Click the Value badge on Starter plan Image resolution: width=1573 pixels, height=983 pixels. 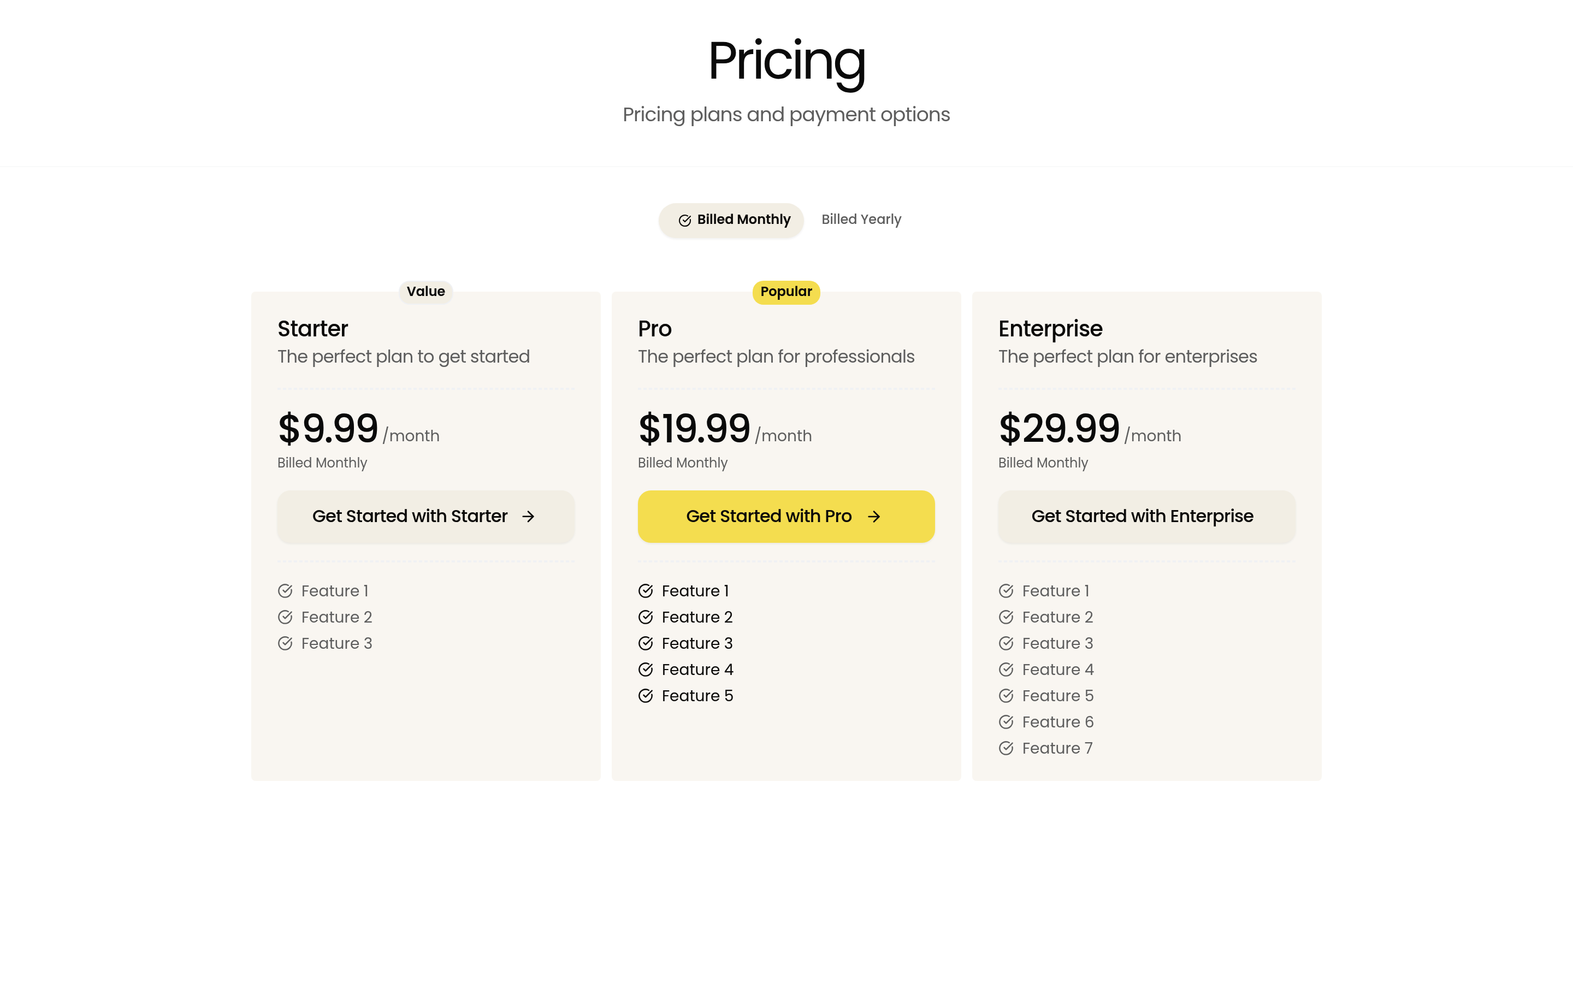[x=426, y=292]
